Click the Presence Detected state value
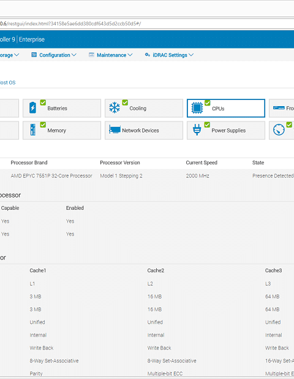 [273, 176]
